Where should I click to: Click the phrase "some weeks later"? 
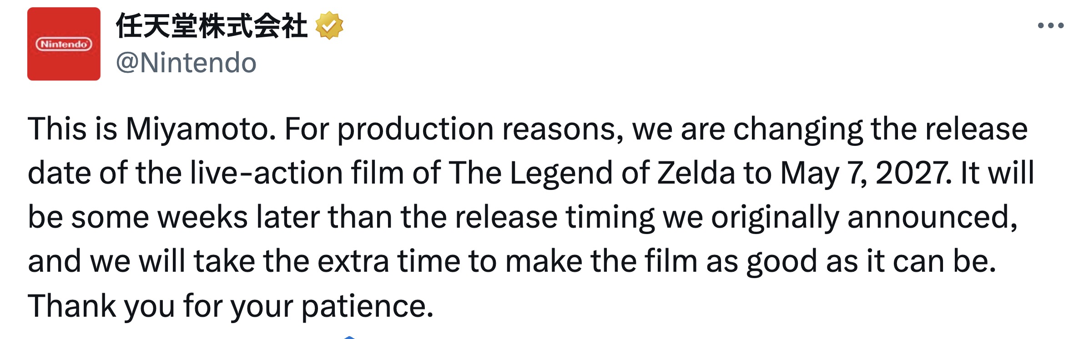pyautogui.click(x=196, y=217)
